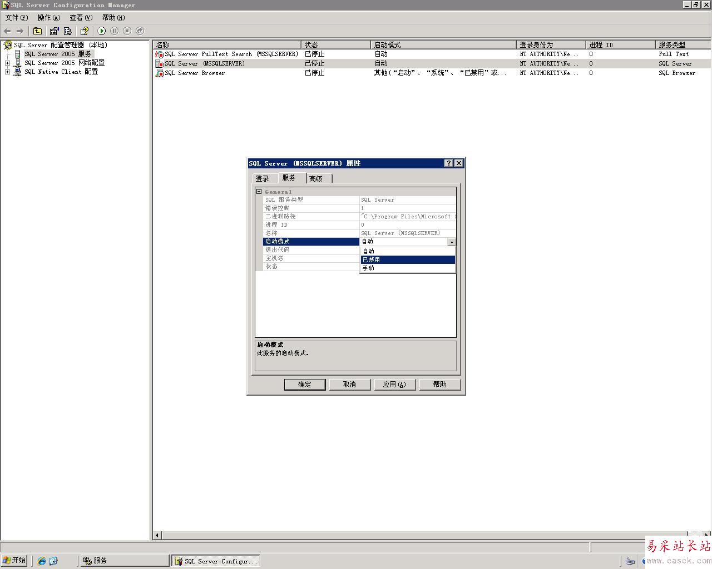Screen dimensions: 712x569
Task: Launch Internet Explorer from the quick launch bar
Action: tap(41, 561)
